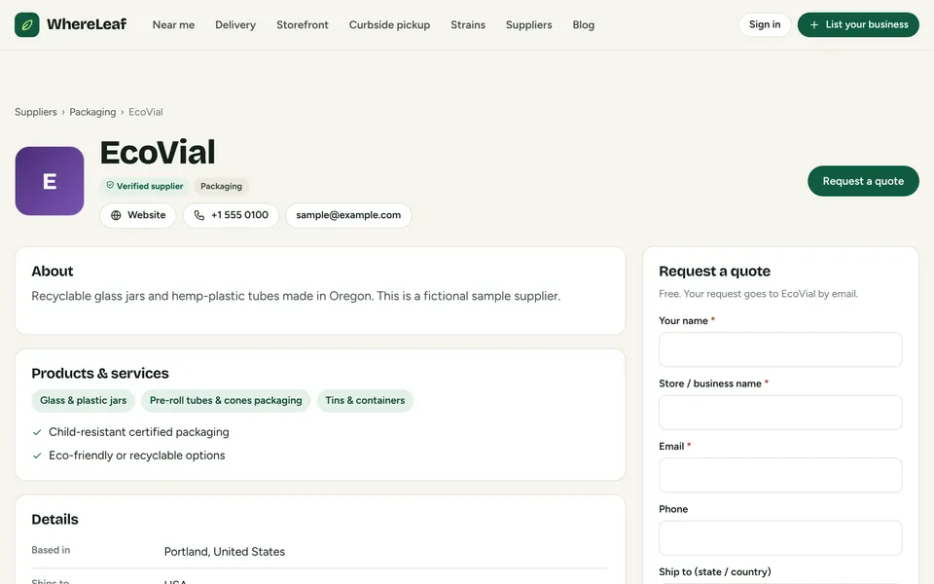This screenshot has width=934, height=584.
Task: Go to the Delivery page
Action: click(x=235, y=24)
